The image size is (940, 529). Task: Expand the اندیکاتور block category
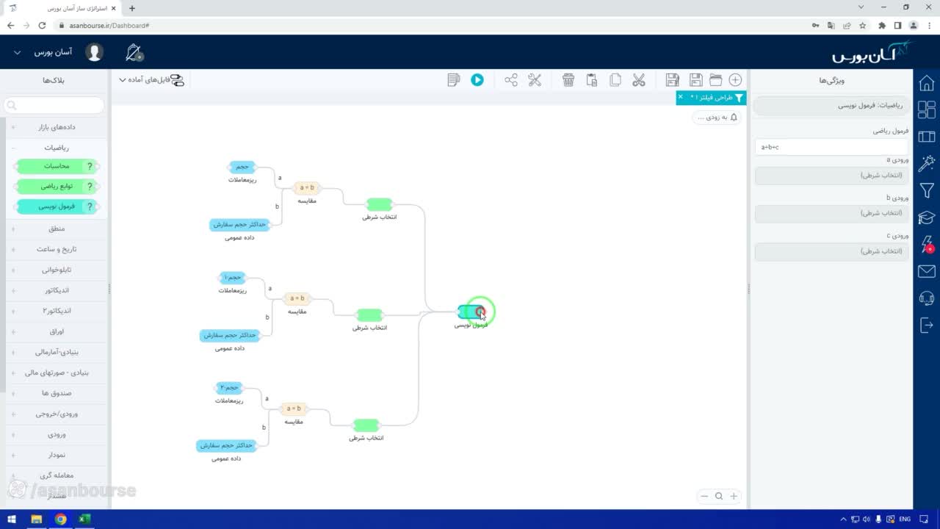(57, 290)
